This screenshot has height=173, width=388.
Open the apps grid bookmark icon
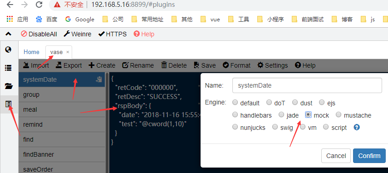pyautogui.click(x=10, y=19)
